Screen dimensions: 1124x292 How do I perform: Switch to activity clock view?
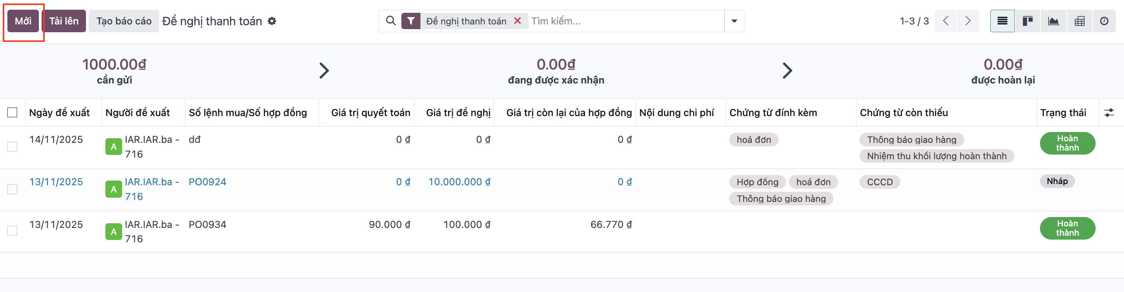[1104, 21]
